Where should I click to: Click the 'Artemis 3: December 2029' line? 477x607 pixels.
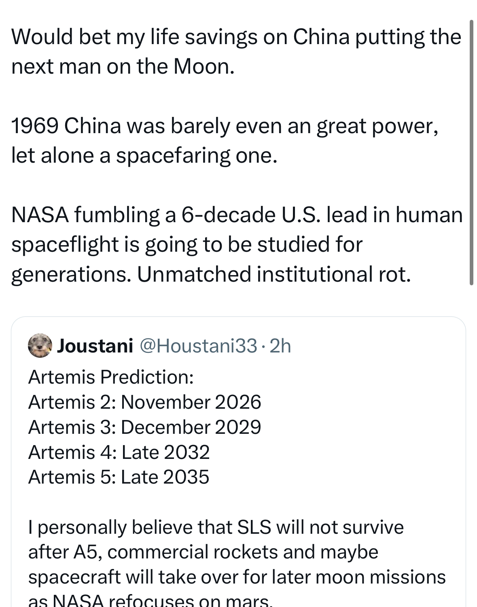(x=145, y=427)
